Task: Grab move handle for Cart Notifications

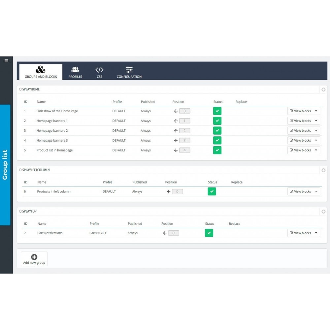Action: pos(165,233)
